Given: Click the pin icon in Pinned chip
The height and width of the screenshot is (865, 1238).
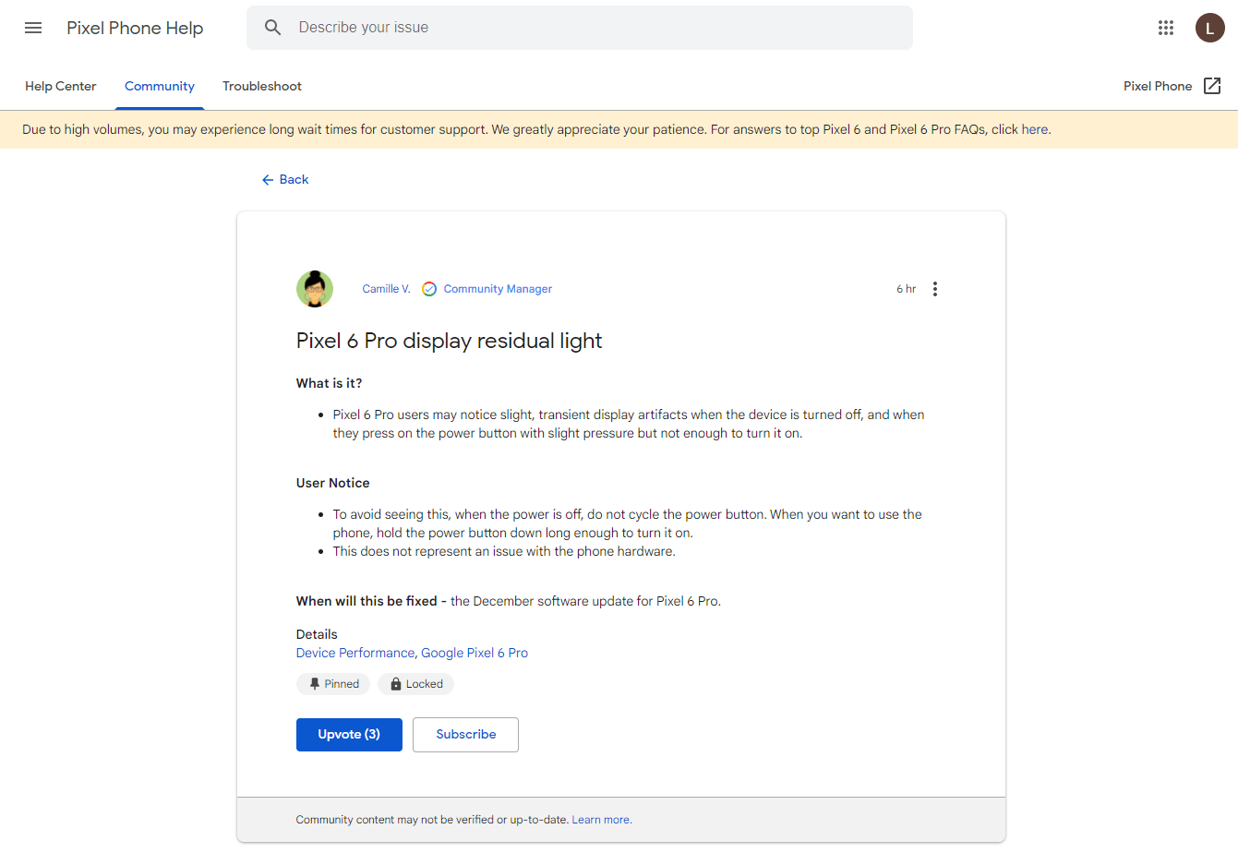Looking at the screenshot, I should tap(314, 684).
